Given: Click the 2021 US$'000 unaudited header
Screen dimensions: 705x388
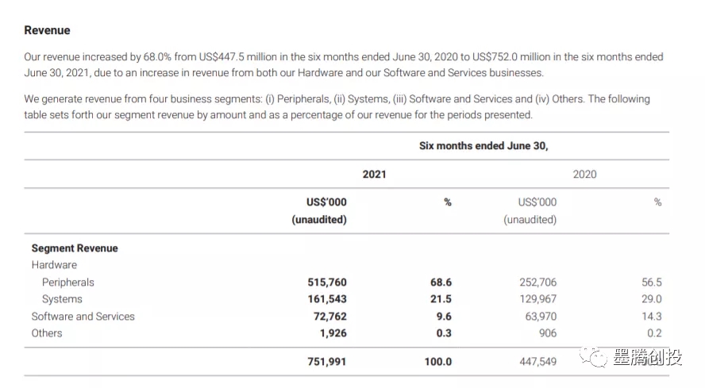Looking at the screenshot, I should [319, 211].
